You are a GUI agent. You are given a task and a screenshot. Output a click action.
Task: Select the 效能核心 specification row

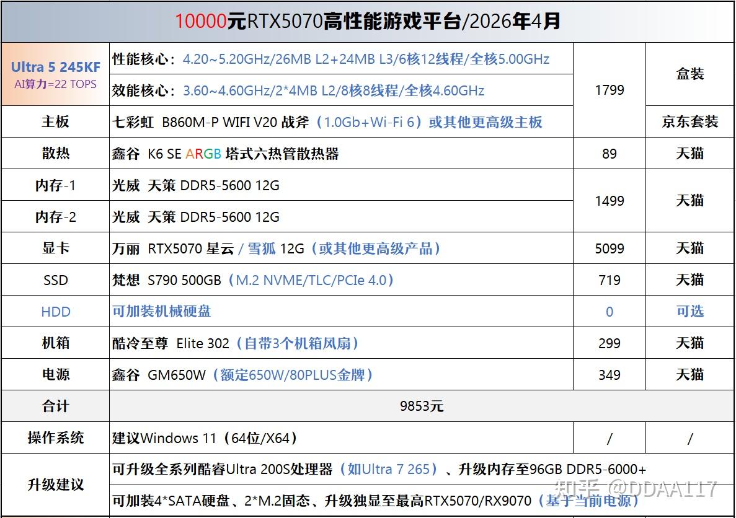click(x=341, y=90)
